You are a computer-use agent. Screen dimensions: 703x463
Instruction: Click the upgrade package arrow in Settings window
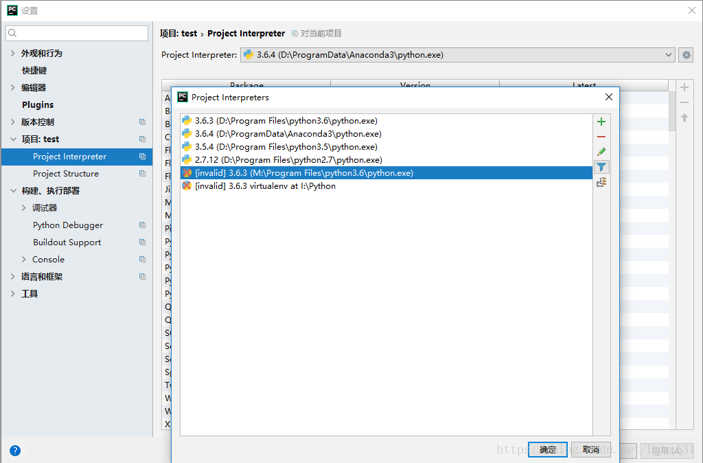point(684,117)
